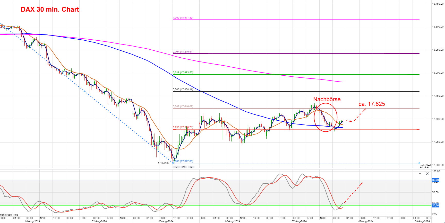
Task: Click 17.250,00 on the price axis
Action: tap(438, 142)
